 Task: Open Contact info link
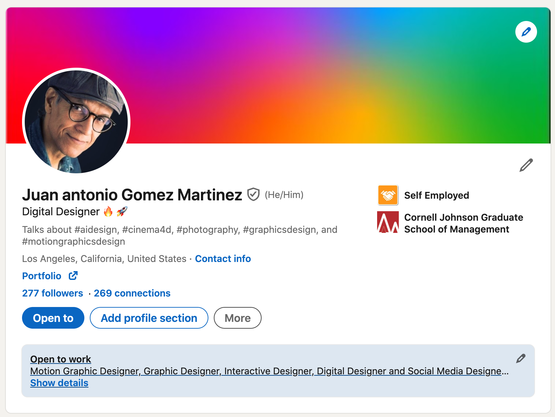(223, 259)
